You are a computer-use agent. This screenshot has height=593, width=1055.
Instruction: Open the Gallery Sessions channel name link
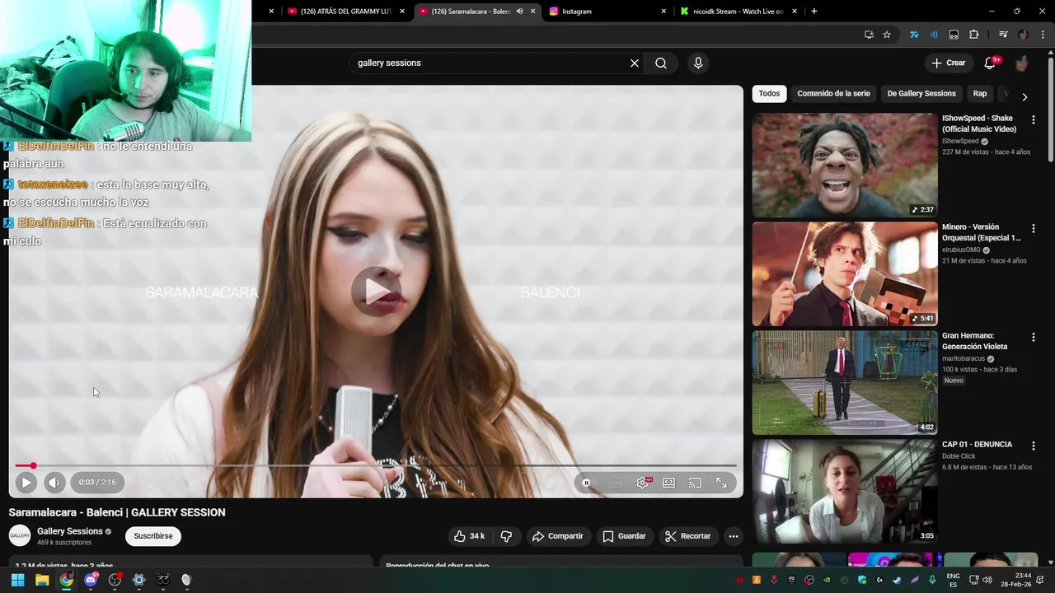tap(70, 531)
